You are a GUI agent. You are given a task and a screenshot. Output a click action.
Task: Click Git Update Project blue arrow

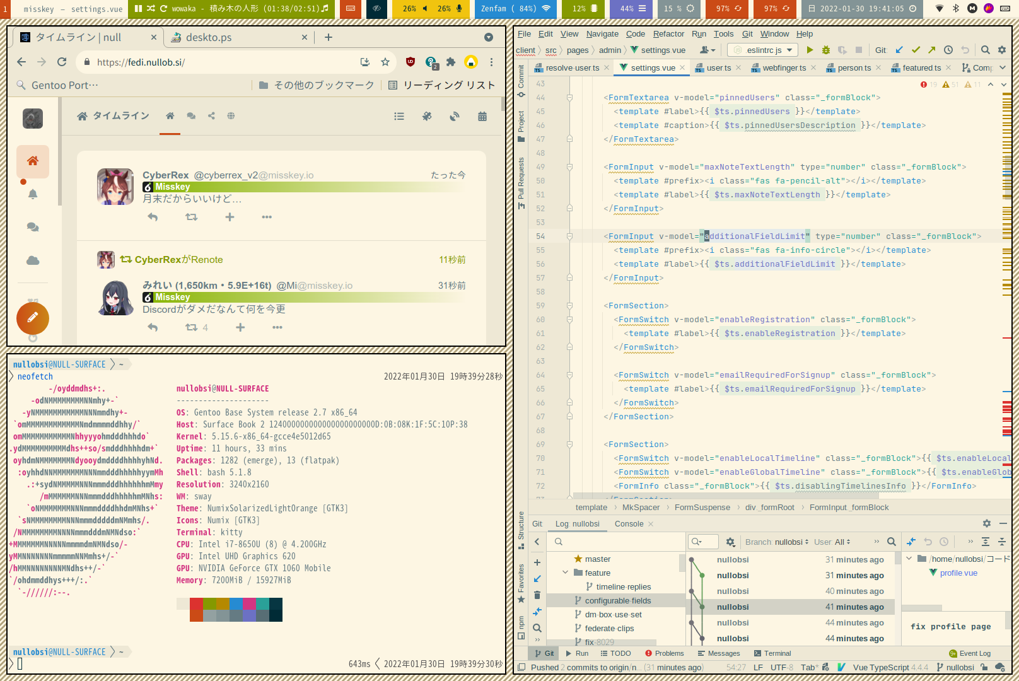[899, 50]
